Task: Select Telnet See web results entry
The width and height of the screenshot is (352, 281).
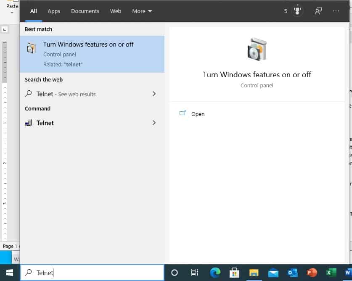Action: coord(92,94)
